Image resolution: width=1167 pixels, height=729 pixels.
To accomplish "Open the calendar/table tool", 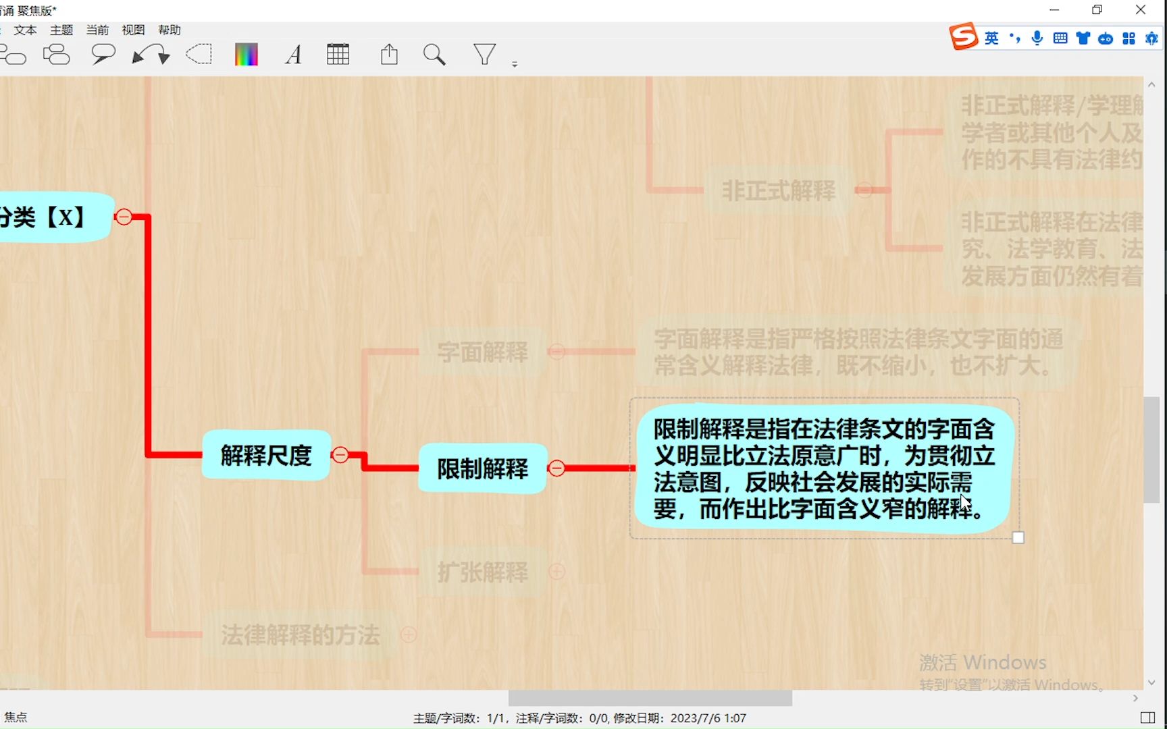I will (338, 54).
